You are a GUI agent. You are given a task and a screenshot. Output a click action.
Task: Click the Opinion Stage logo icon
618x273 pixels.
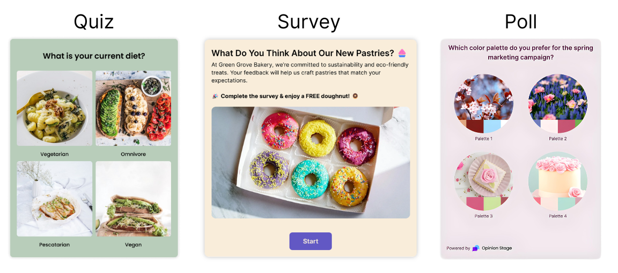point(476,248)
